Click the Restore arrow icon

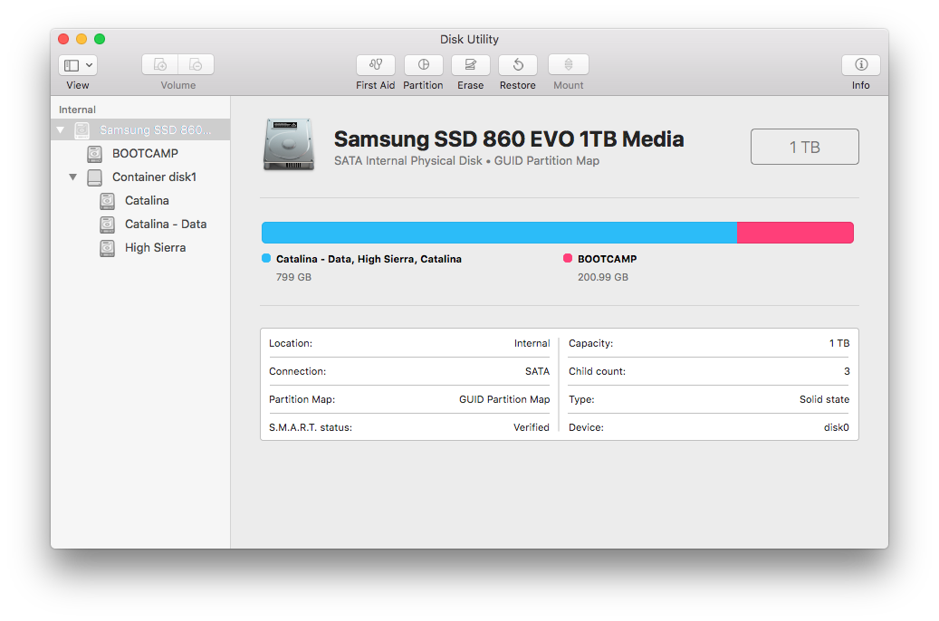tap(518, 64)
